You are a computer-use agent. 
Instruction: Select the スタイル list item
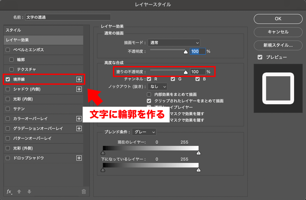44,30
